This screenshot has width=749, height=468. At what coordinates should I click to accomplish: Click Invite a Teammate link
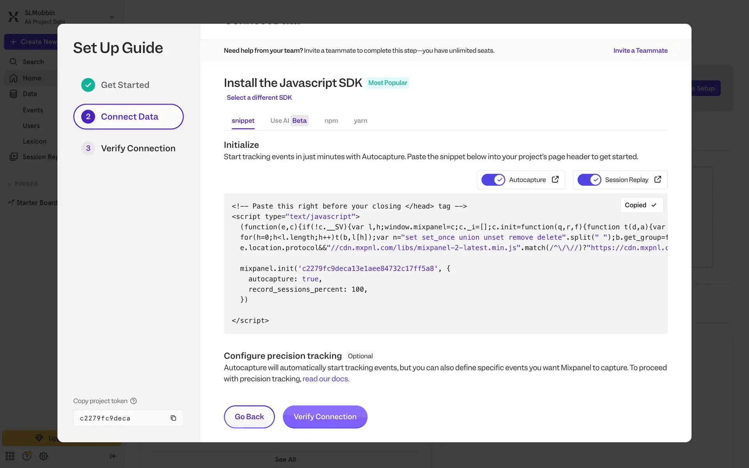[640, 51]
